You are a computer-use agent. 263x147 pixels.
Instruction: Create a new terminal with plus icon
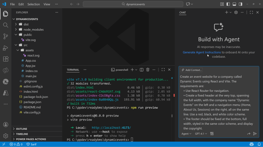pyautogui.click(x=132, y=70)
